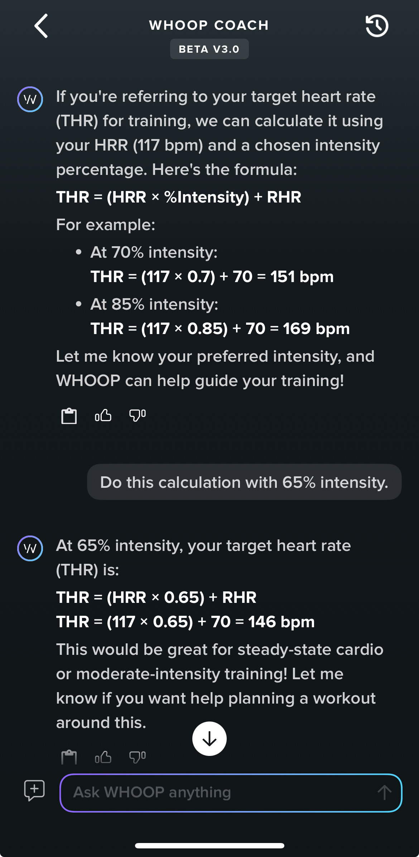Tap the WHOOP avatar beside the 65% response
The width and height of the screenshot is (419, 857).
pyautogui.click(x=30, y=548)
